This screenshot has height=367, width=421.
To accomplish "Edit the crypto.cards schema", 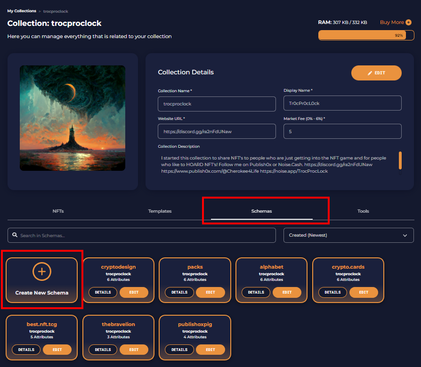I will point(364,292).
